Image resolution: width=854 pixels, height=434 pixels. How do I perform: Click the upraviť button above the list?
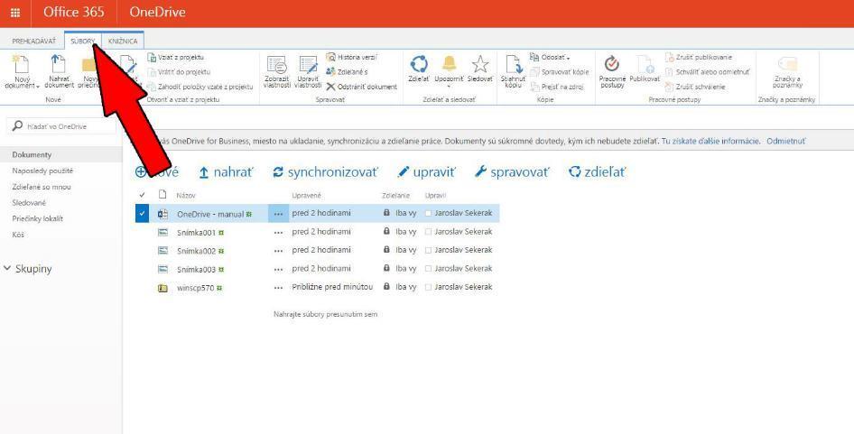coord(426,172)
